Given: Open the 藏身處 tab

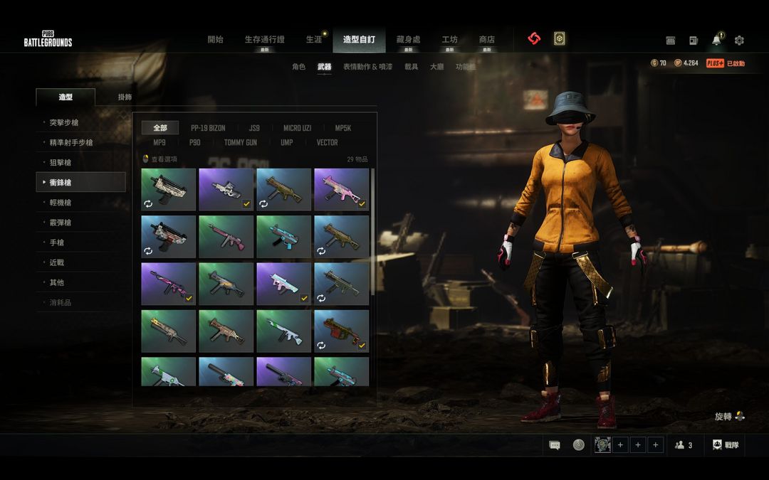Looking at the screenshot, I should 408,39.
